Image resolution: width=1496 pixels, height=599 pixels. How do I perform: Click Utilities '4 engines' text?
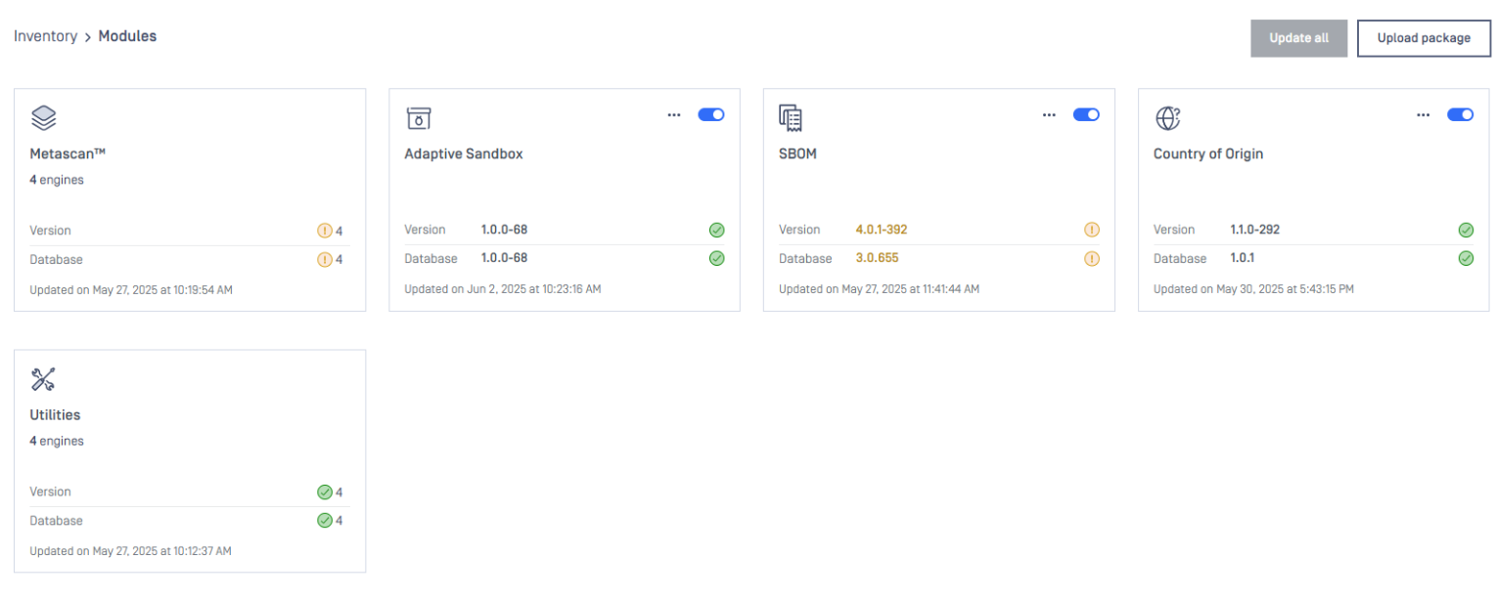pyautogui.click(x=57, y=441)
